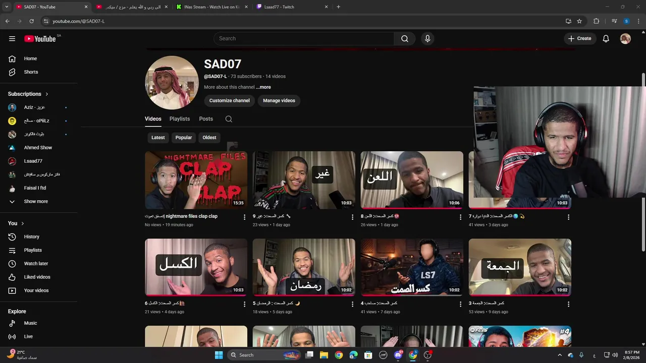646x363 pixels.
Task: Open nightmare files clap clap thumbnail
Action: click(196, 180)
